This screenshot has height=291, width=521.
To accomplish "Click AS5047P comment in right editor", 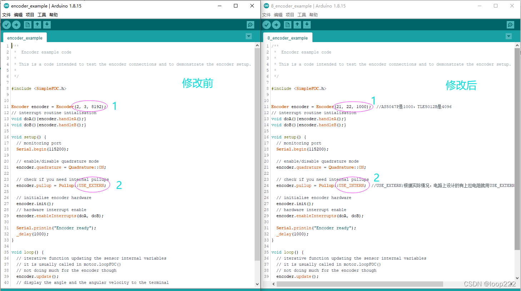I will (414, 107).
